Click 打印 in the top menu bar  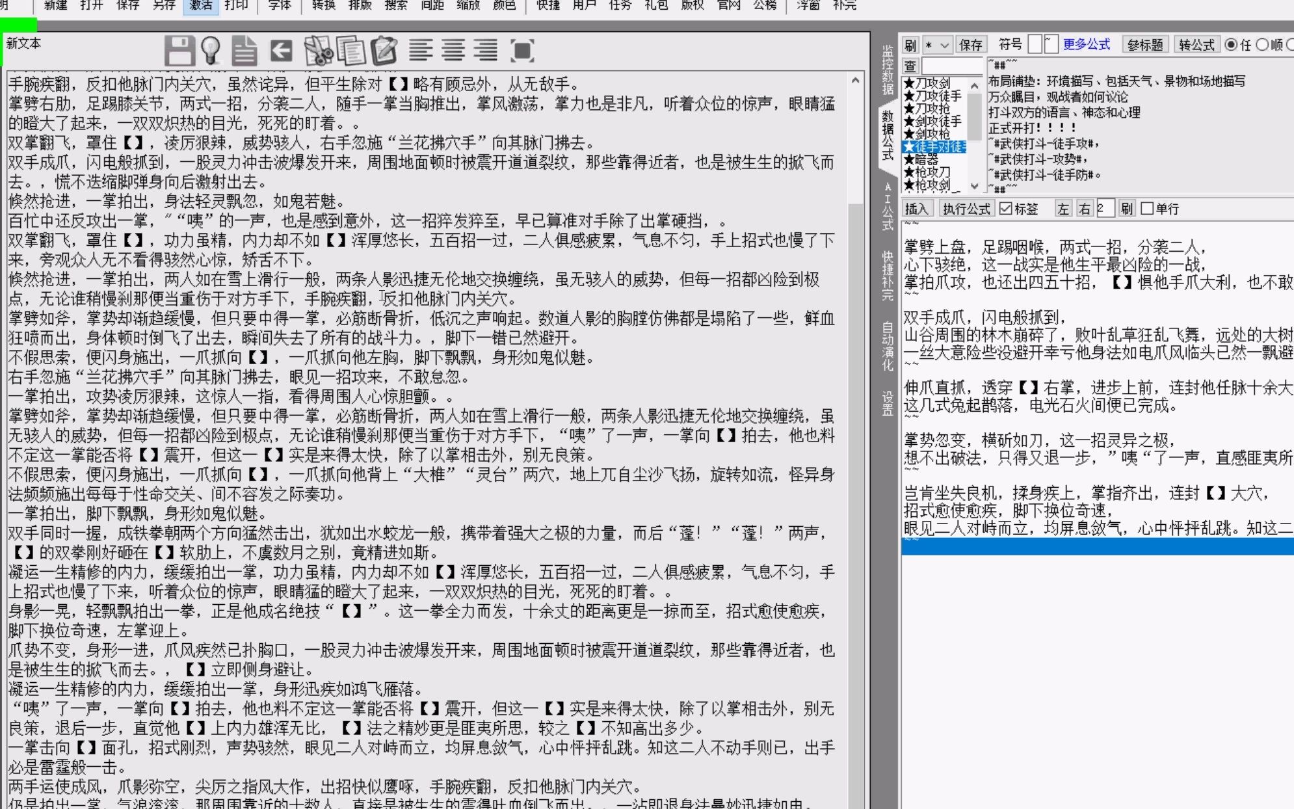(236, 5)
